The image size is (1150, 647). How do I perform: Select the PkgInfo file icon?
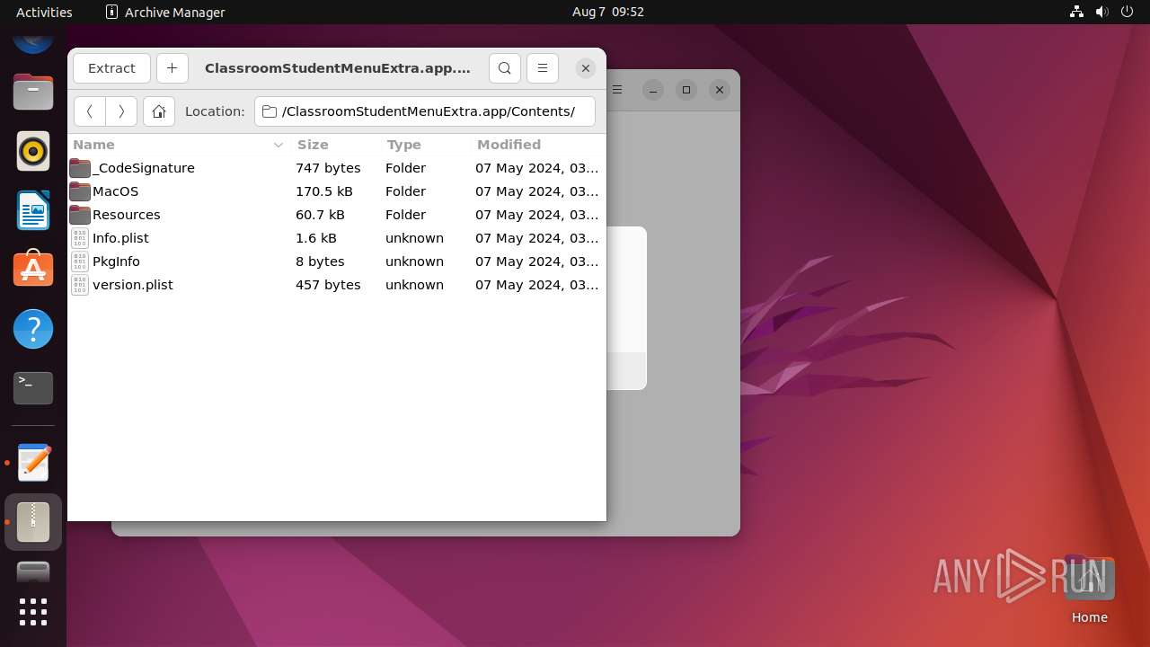tap(80, 261)
